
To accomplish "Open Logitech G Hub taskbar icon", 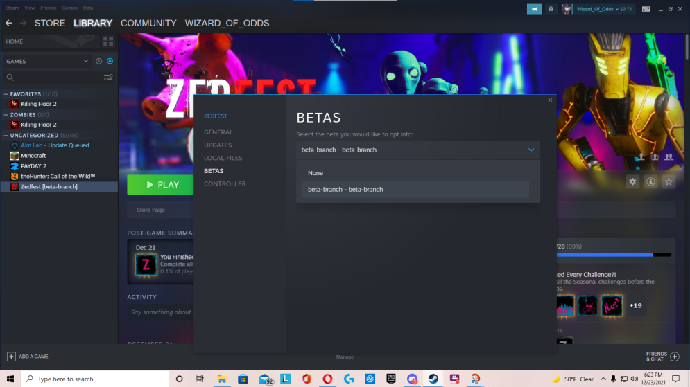I will tap(349, 379).
